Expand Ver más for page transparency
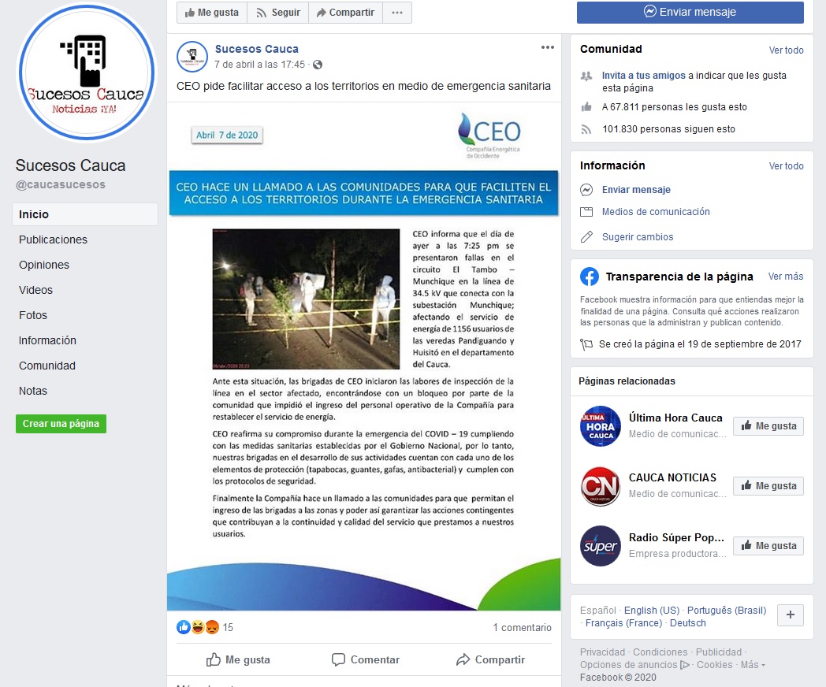The width and height of the screenshot is (826, 687). [x=786, y=277]
